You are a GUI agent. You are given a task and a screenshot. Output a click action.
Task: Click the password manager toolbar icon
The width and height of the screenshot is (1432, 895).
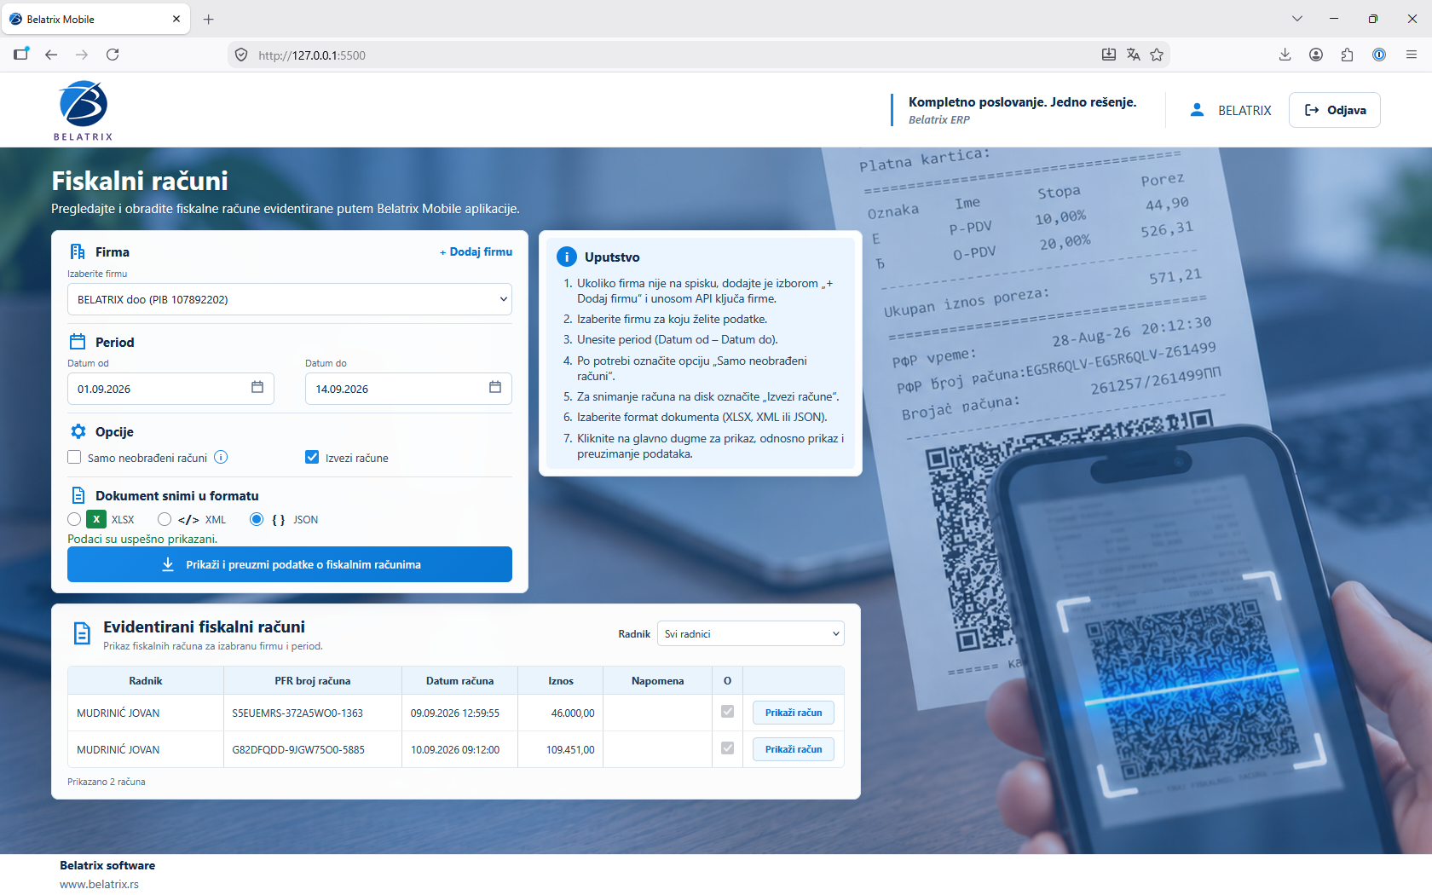pos(1379,55)
